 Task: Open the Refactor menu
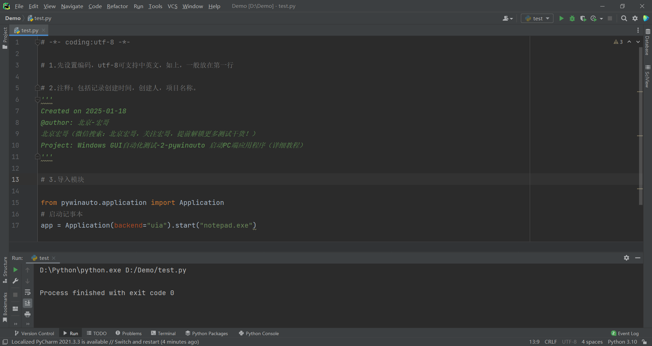[x=117, y=6]
